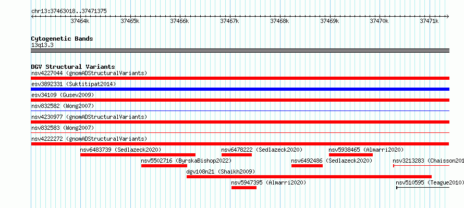Select the dgv108n21 Shaikh2009 long red bar

tap(309, 177)
